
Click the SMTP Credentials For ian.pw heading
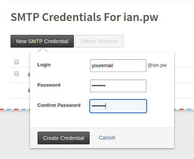(x=84, y=17)
